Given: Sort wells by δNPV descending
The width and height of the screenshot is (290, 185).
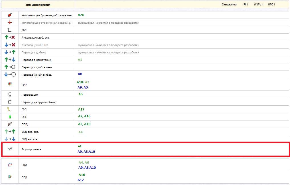Looking at the screenshot, I should tap(259, 5).
